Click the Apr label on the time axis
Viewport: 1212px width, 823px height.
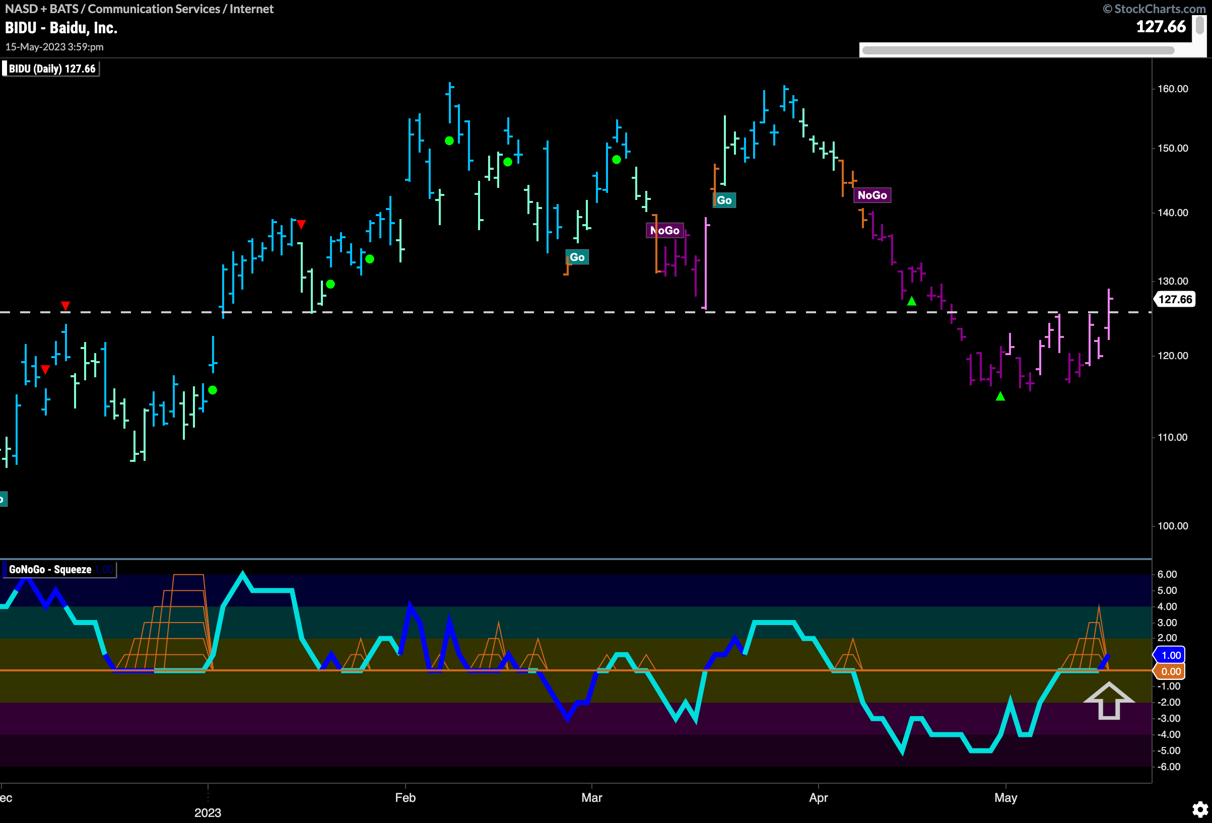pos(818,797)
